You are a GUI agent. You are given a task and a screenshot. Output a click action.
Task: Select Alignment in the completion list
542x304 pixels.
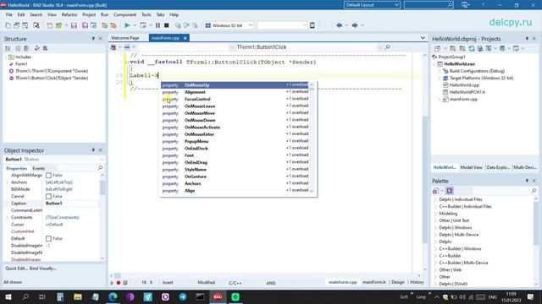[x=235, y=92]
